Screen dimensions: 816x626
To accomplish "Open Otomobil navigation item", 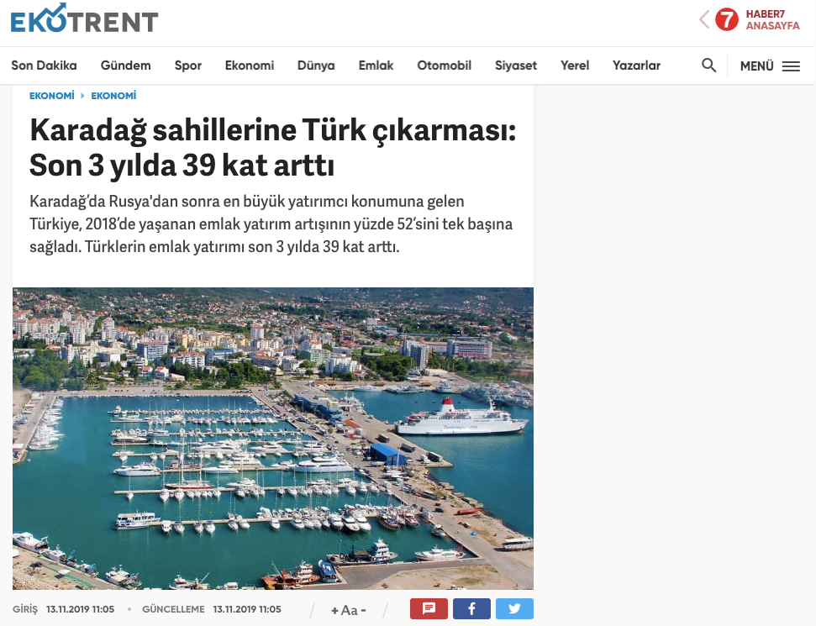I will pos(444,66).
